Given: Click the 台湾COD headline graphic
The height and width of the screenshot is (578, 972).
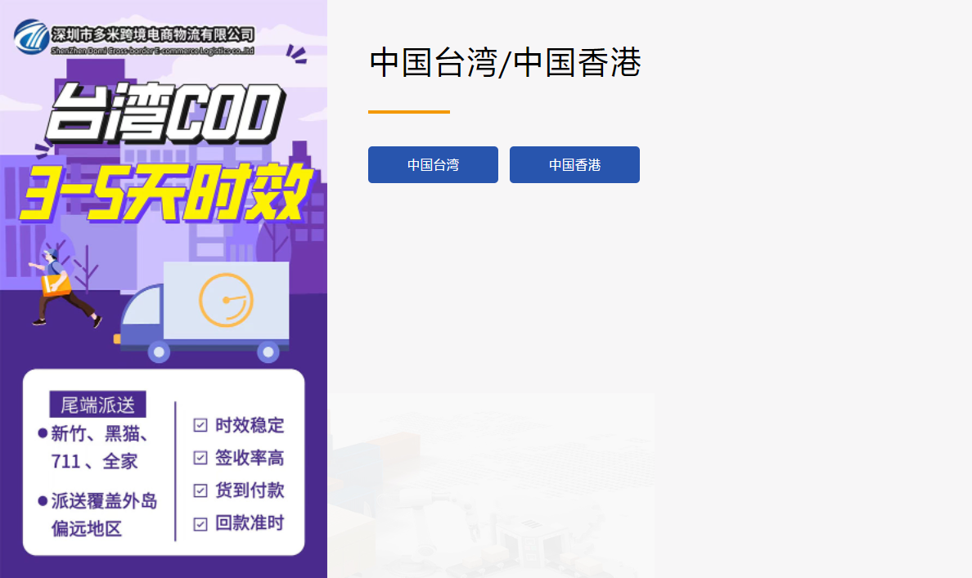Looking at the screenshot, I should 164,114.
